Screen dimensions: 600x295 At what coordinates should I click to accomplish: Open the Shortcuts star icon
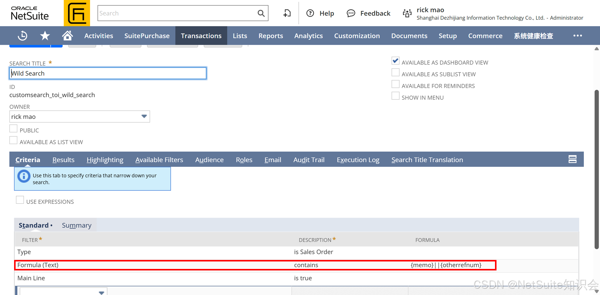pyautogui.click(x=44, y=36)
